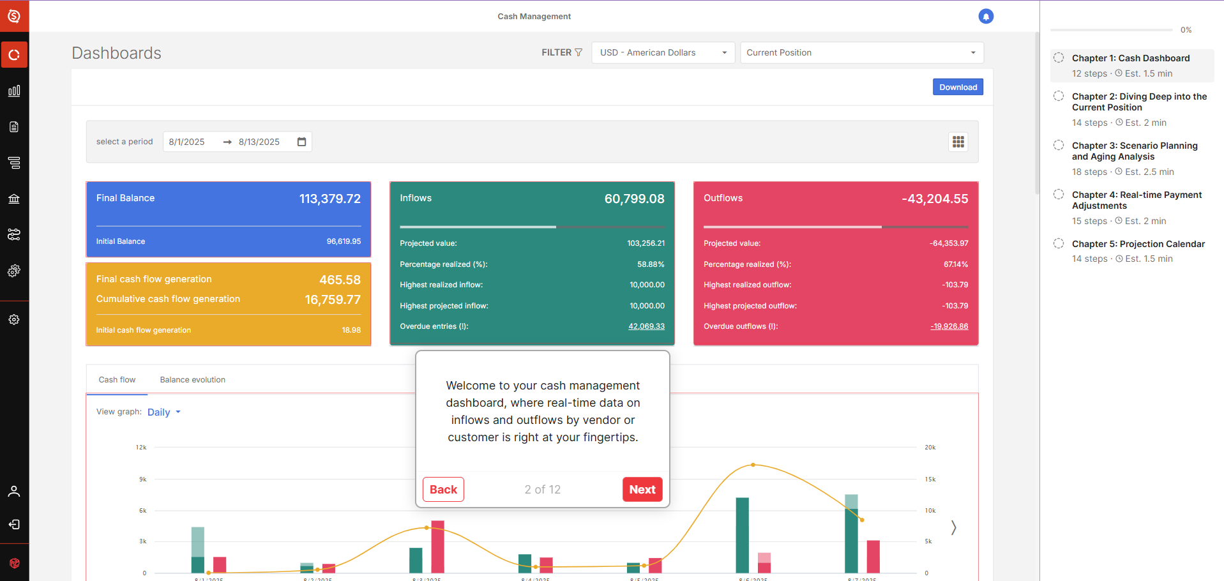Click the notification bell icon
Viewport: 1224px width, 581px height.
[985, 17]
